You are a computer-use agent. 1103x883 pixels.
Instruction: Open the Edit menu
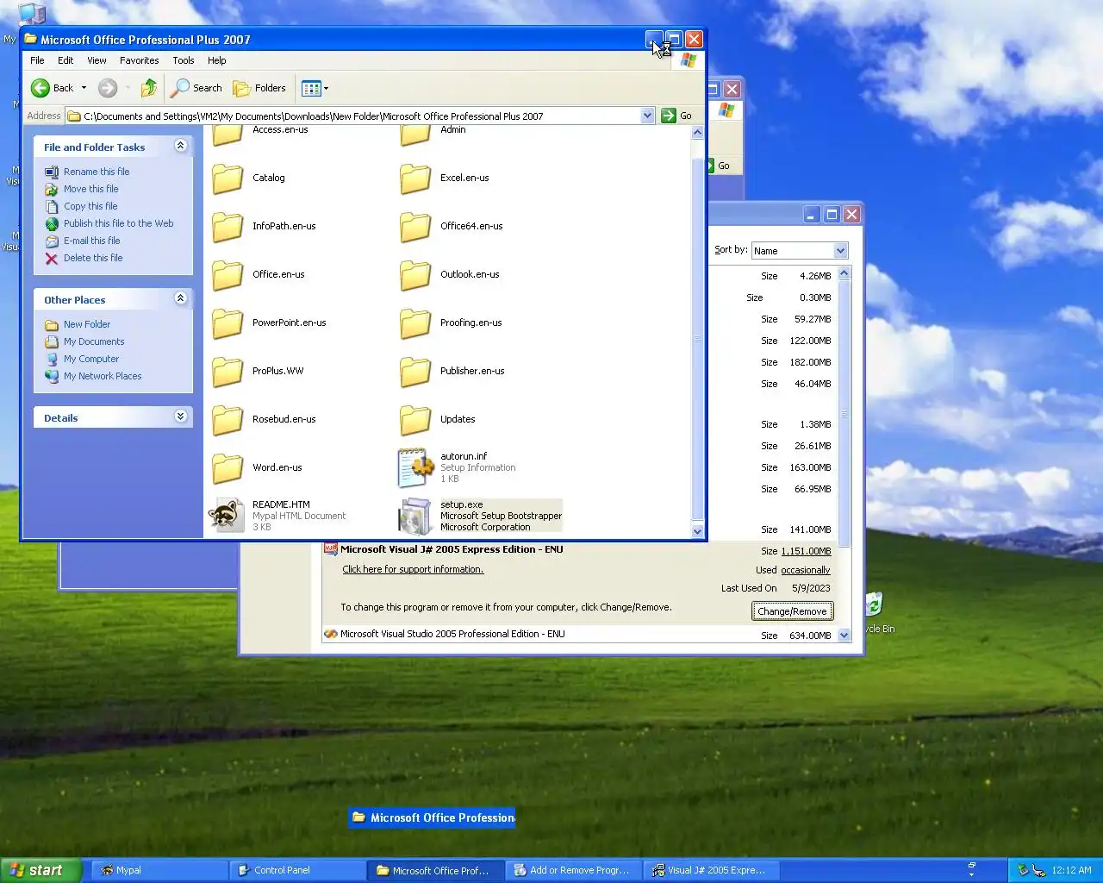(65, 60)
